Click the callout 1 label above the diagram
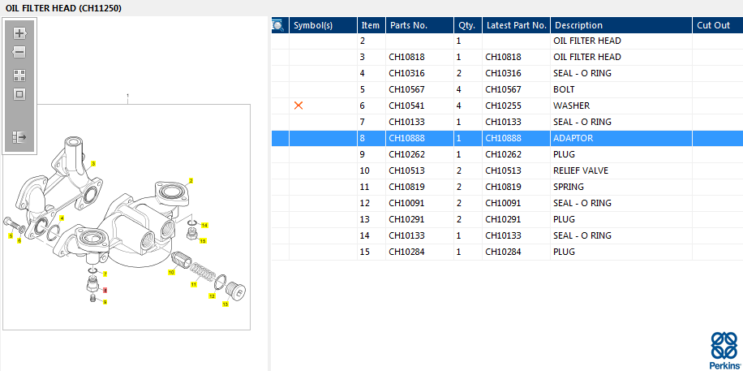This screenshot has height=371, width=743. point(127,96)
